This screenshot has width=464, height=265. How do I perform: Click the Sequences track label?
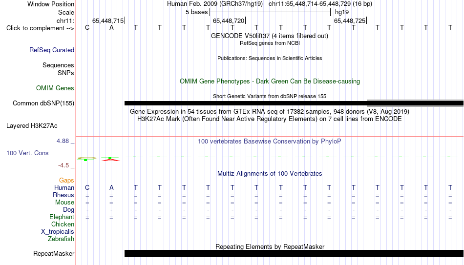pyautogui.click(x=58, y=65)
